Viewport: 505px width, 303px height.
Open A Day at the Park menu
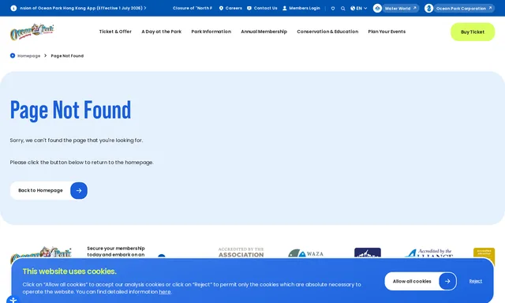tap(161, 32)
